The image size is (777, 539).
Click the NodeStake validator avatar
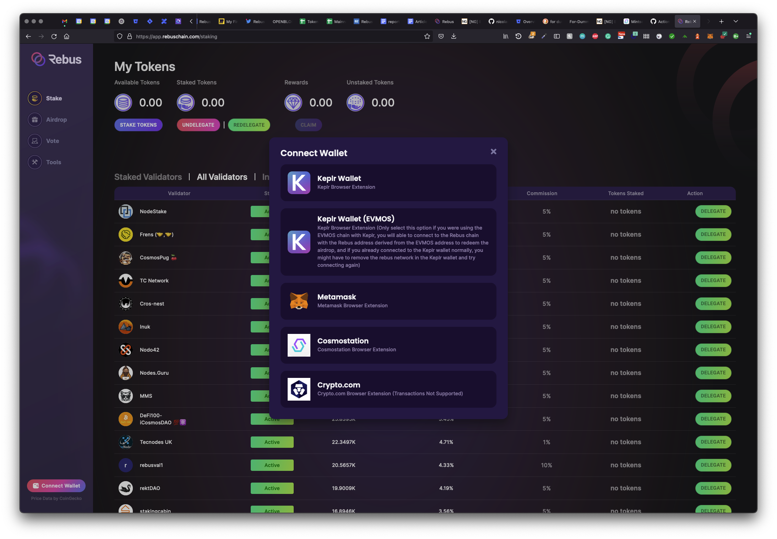tap(126, 211)
